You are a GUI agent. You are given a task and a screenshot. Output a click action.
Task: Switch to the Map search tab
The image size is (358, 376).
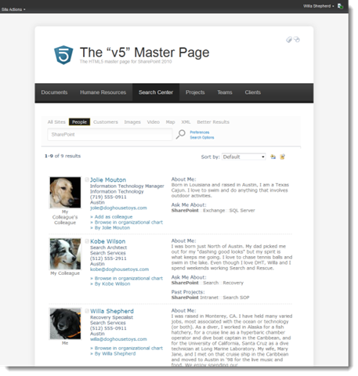170,122
